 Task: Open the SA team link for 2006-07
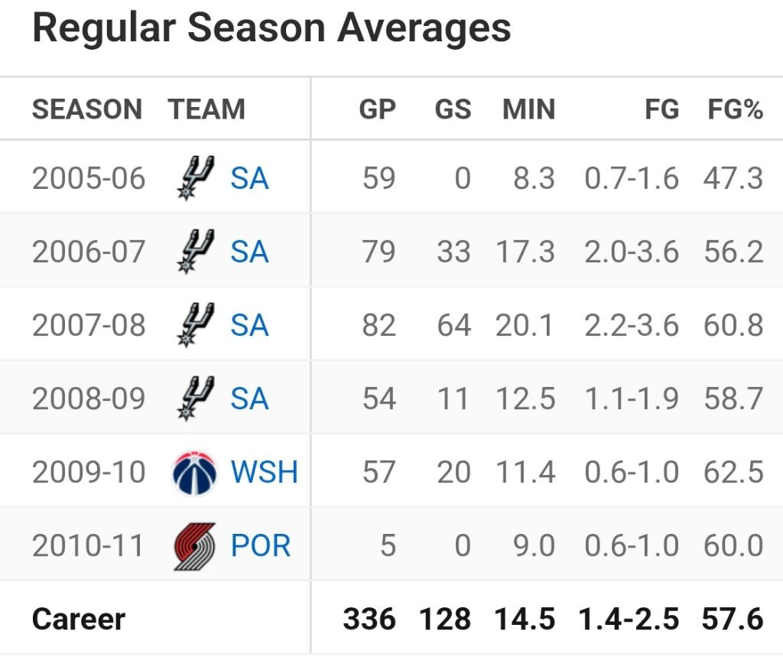(249, 252)
